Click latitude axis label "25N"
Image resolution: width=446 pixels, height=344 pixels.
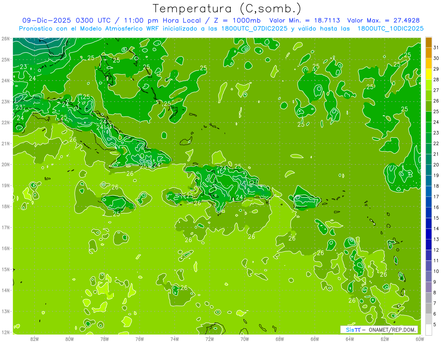[5, 59]
